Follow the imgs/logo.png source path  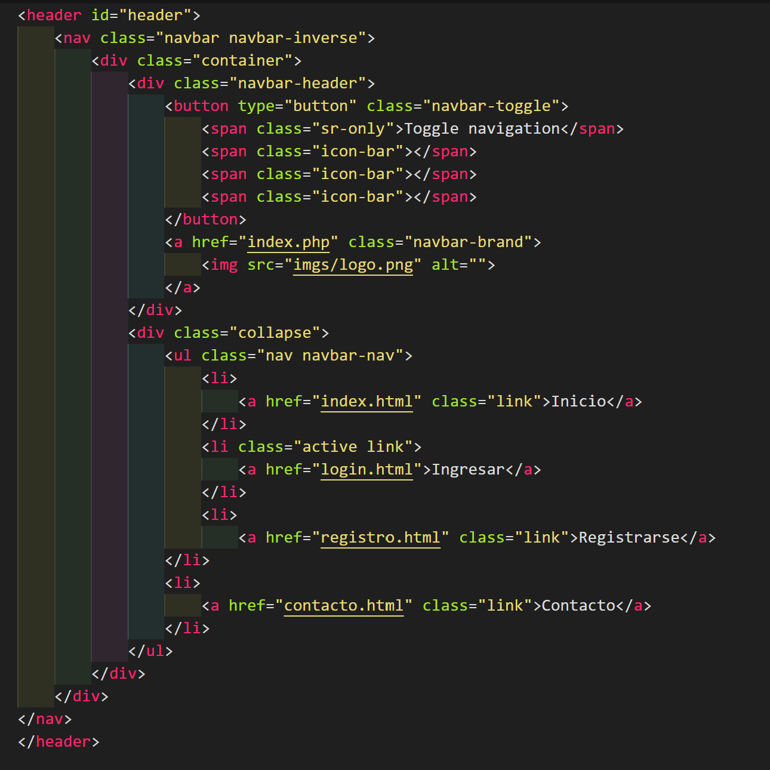click(353, 265)
